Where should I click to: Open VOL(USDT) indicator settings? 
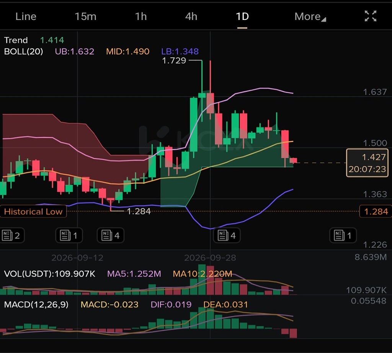click(49, 274)
